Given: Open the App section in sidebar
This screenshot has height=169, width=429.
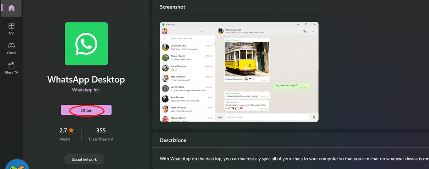Looking at the screenshot, I should coord(11,28).
